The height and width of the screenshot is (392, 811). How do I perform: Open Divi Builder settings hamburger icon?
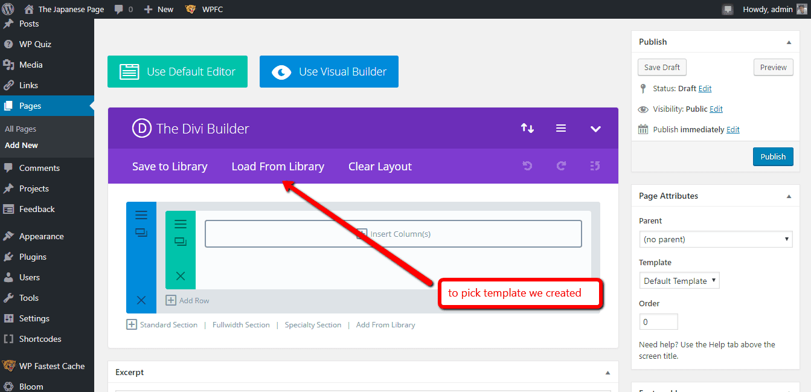[x=561, y=128]
